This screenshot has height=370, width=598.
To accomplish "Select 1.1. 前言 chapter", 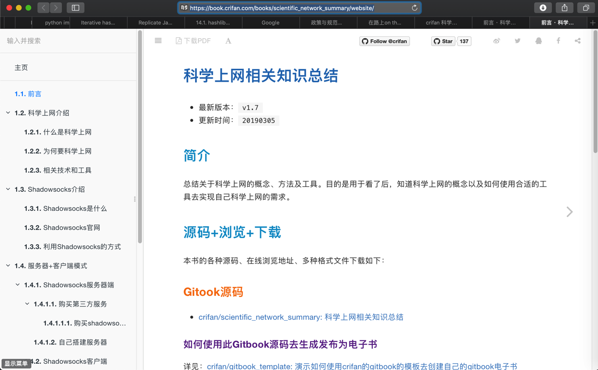I will point(28,94).
